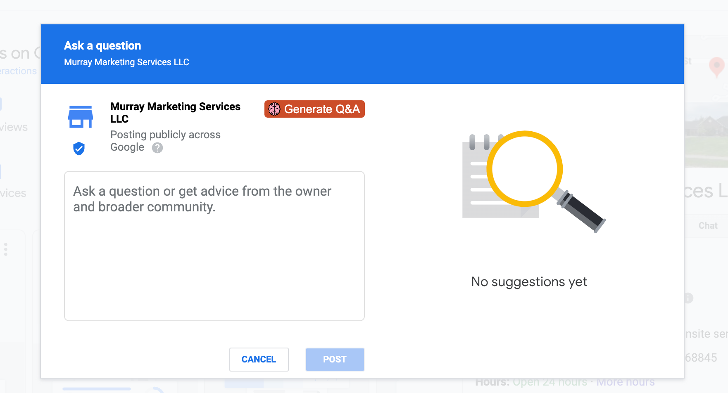This screenshot has width=728, height=393.
Task: Click the bold Murray Marketing Services LLC name
Action: click(x=175, y=112)
